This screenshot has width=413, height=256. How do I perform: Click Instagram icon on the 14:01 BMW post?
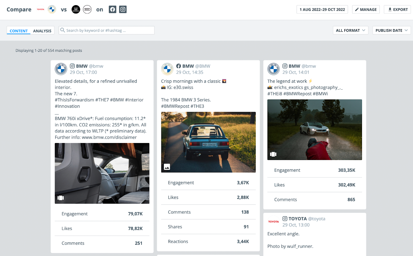[x=285, y=66]
